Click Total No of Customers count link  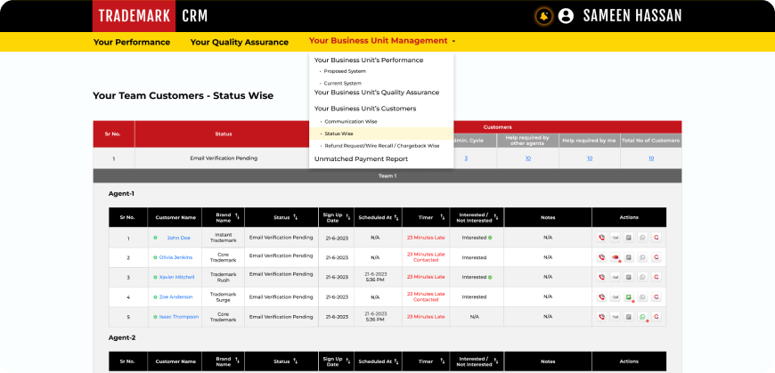[x=650, y=158]
